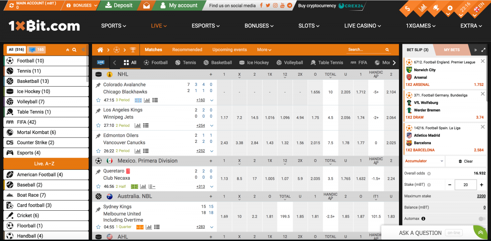Favorite the Sydney Kings match star
Screen dimensions: 491x241
click(98, 227)
